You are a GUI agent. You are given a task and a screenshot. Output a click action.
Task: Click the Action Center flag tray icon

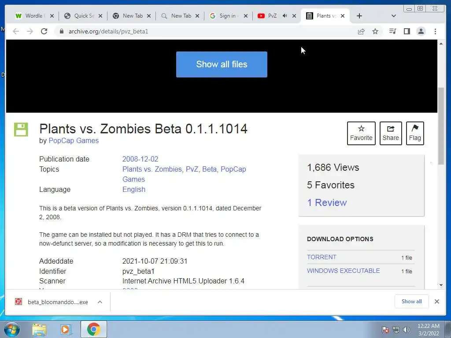click(385, 330)
